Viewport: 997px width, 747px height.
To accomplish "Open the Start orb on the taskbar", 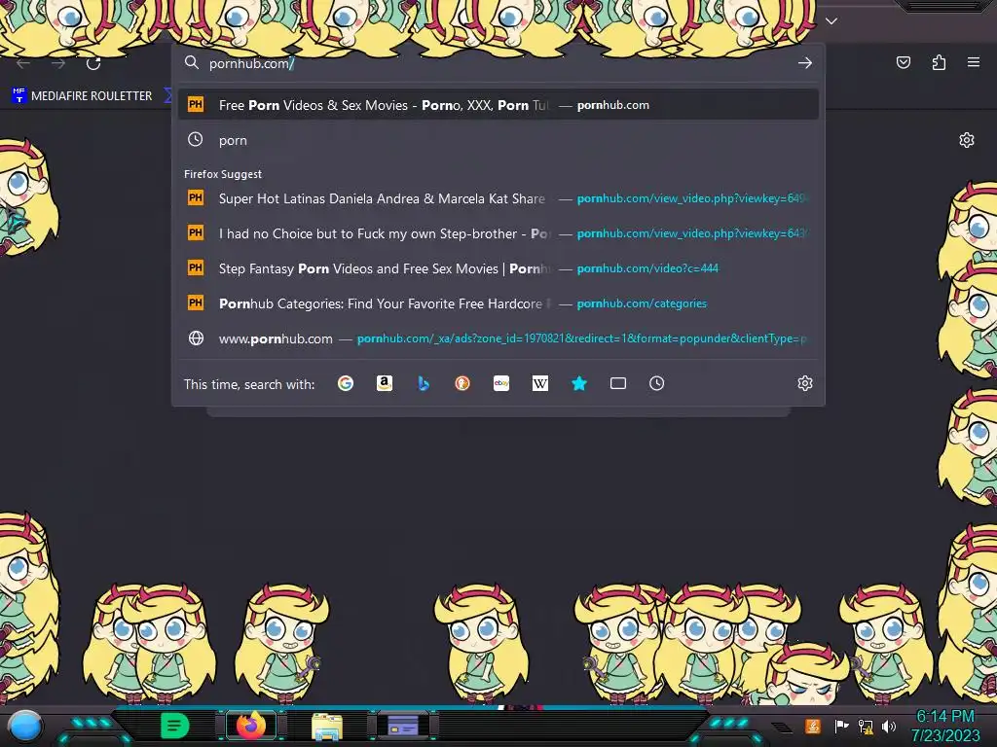I will tap(25, 727).
